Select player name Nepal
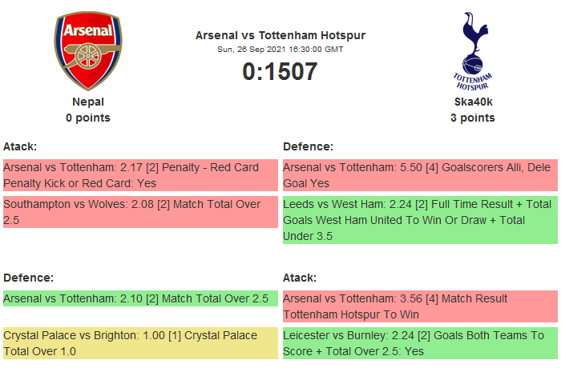This screenshot has height=368, width=561. 88,102
